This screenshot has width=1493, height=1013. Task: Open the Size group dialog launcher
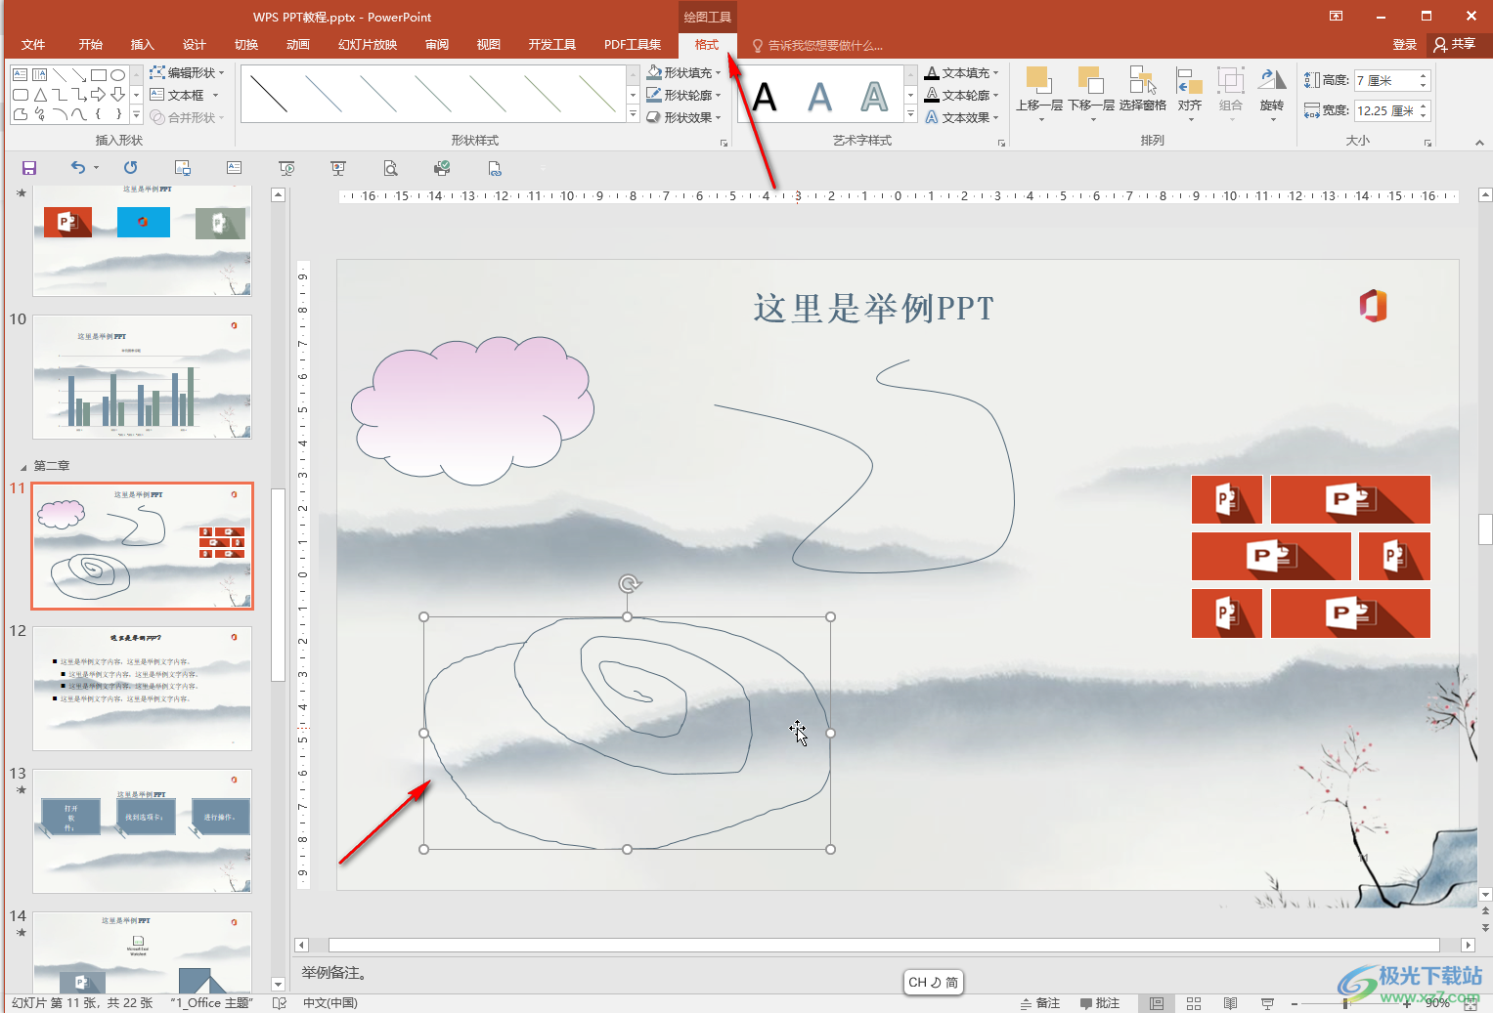point(1428,143)
